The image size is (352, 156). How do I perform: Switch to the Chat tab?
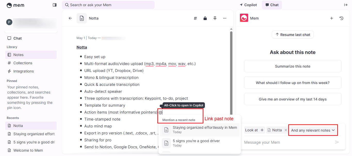pos(272,5)
